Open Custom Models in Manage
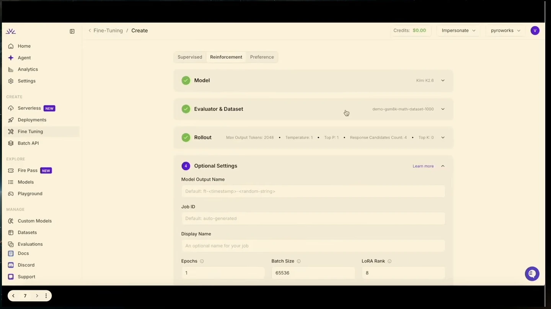Viewport: 551px width, 309px height. coord(34,221)
